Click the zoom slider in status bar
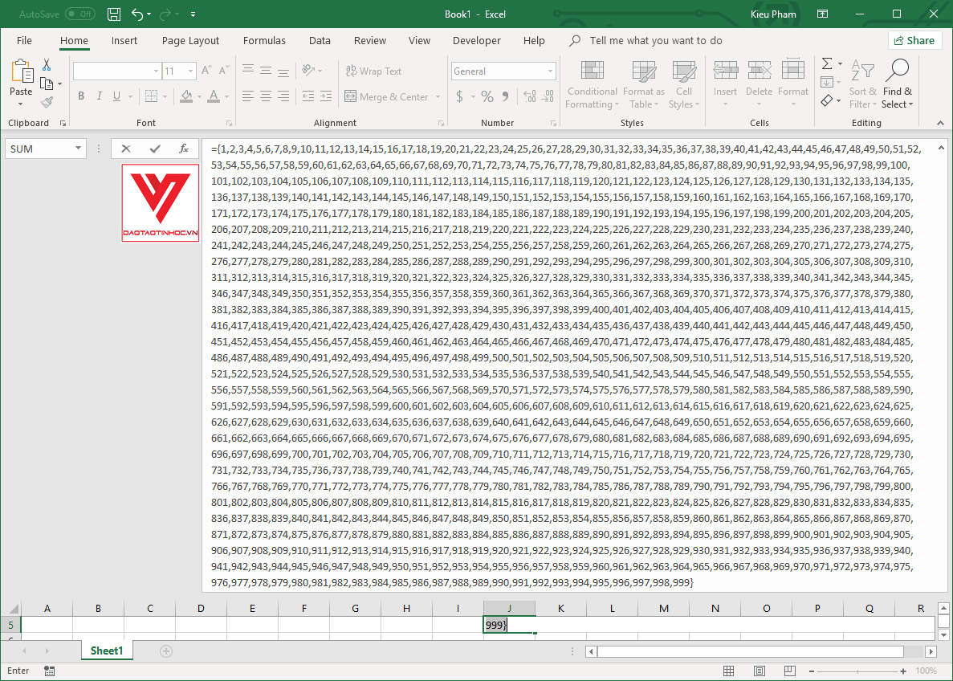The image size is (953, 681). pyautogui.click(x=857, y=671)
